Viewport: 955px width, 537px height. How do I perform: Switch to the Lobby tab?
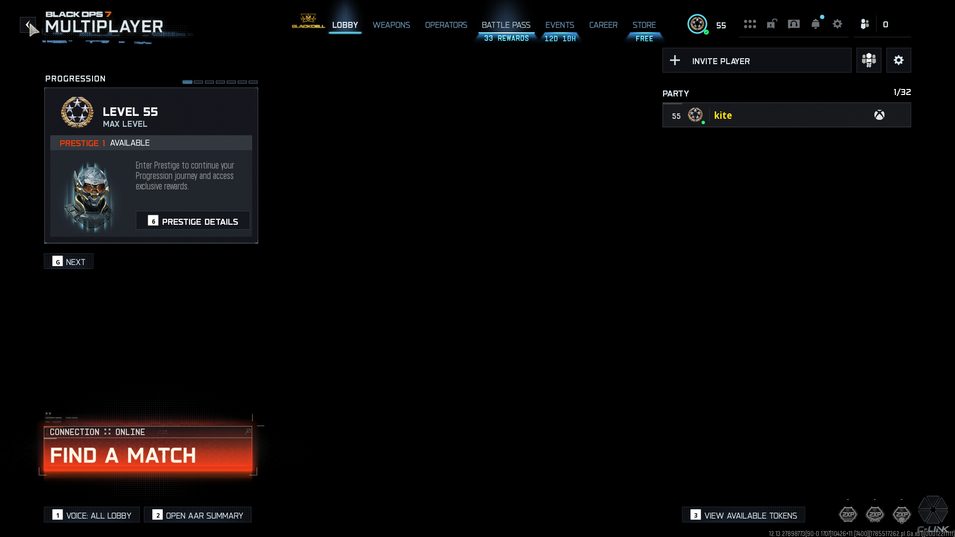tap(345, 25)
